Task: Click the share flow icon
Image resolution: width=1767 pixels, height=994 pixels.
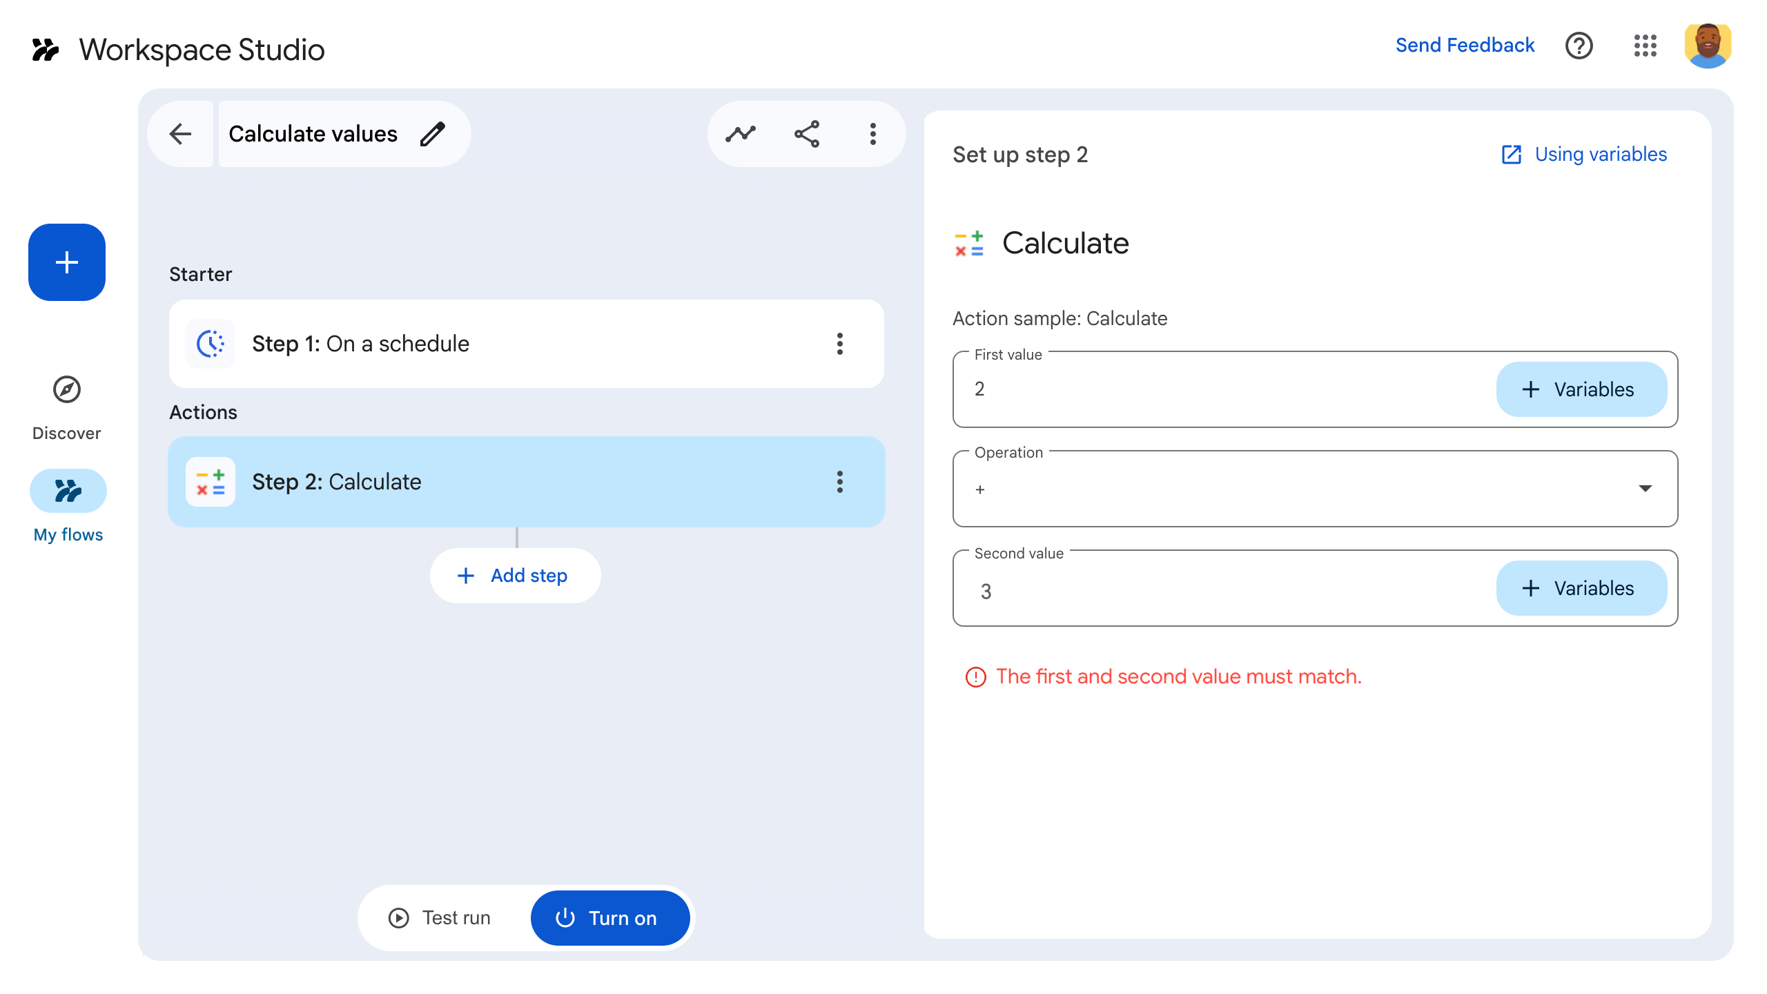Action: (806, 133)
